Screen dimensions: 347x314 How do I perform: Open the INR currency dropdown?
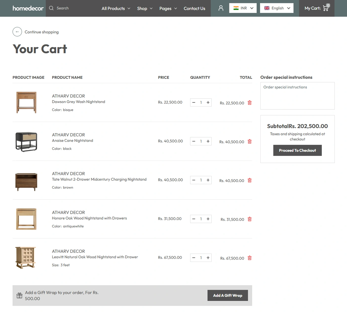(x=243, y=8)
